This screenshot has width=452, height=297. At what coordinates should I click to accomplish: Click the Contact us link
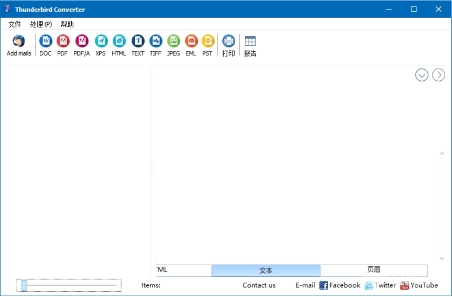coord(259,285)
